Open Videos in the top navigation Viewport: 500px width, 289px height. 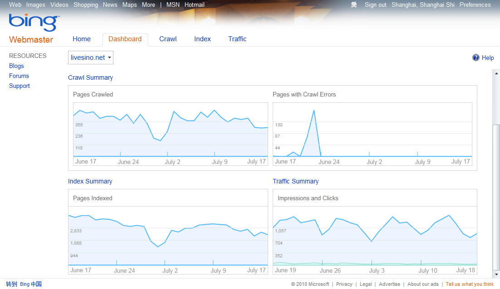click(x=59, y=5)
